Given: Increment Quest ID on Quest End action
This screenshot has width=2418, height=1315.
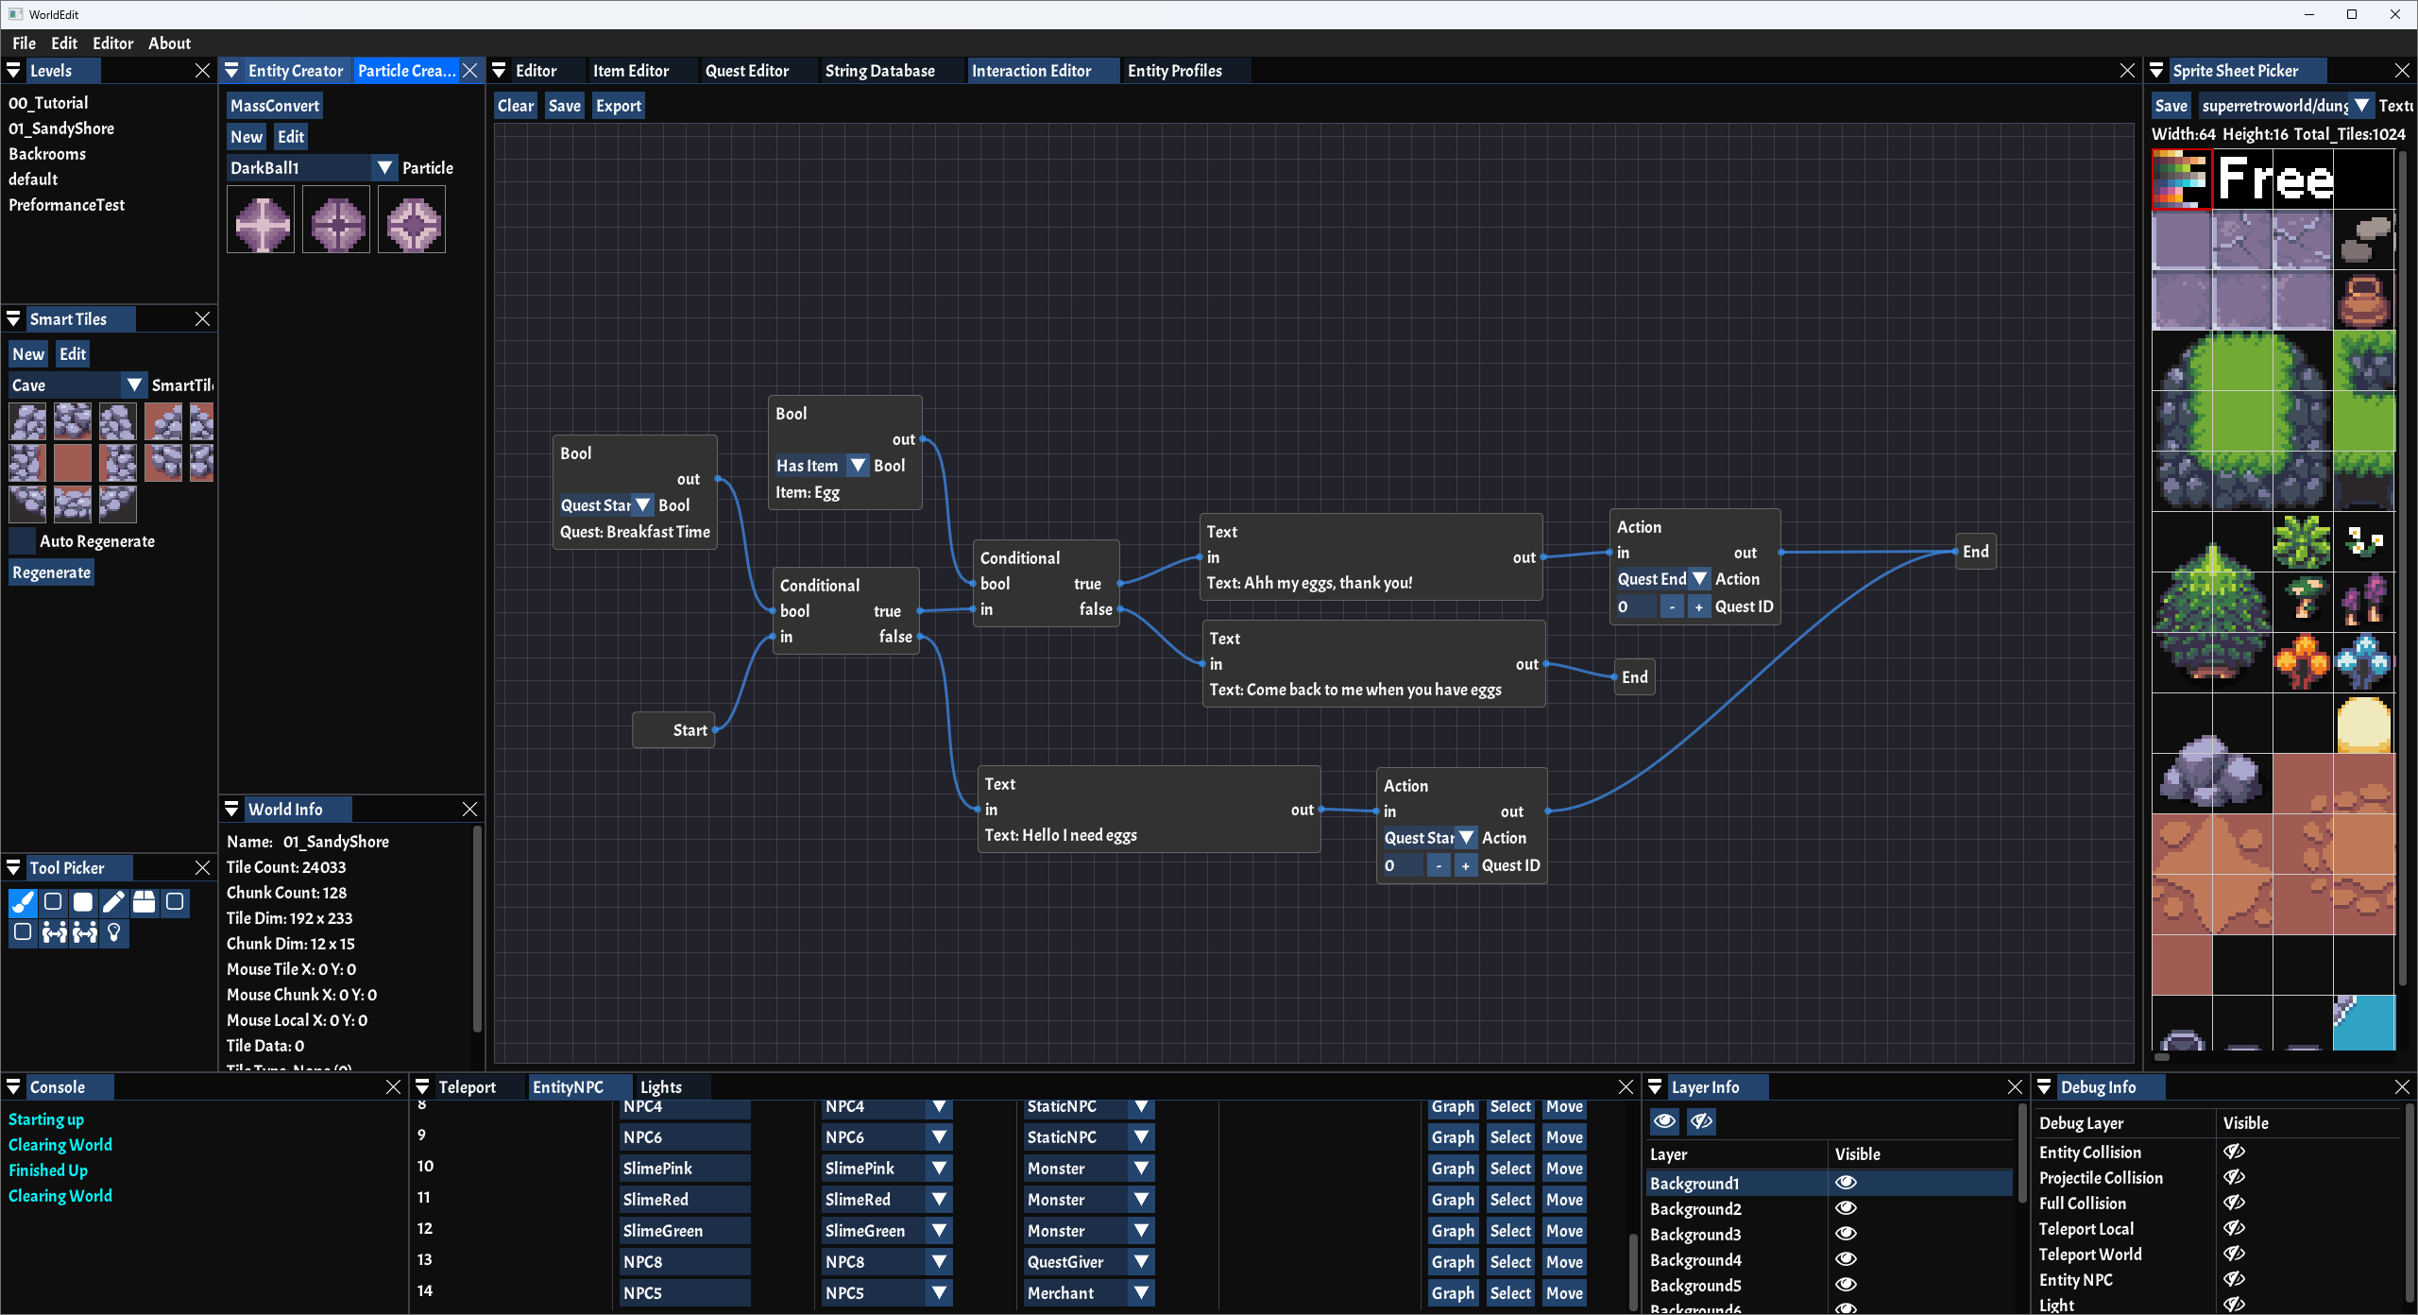Looking at the screenshot, I should [1698, 606].
